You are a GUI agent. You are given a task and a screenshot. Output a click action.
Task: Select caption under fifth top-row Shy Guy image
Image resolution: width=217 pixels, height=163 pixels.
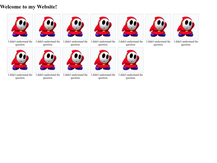[131, 43]
